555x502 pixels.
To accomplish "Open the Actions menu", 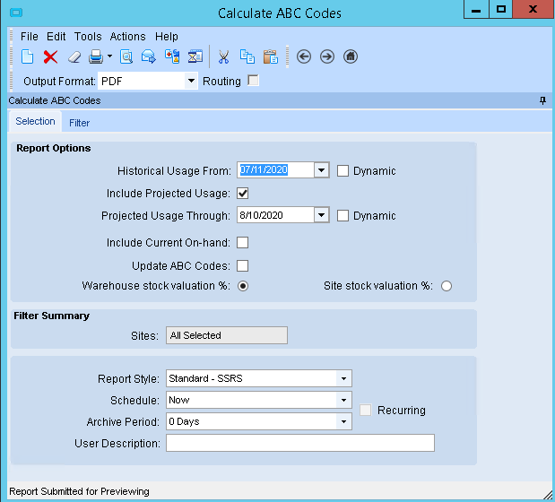I will (127, 37).
